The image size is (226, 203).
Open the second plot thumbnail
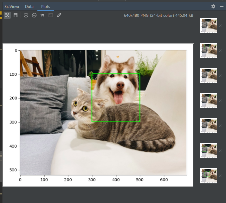[209, 51]
